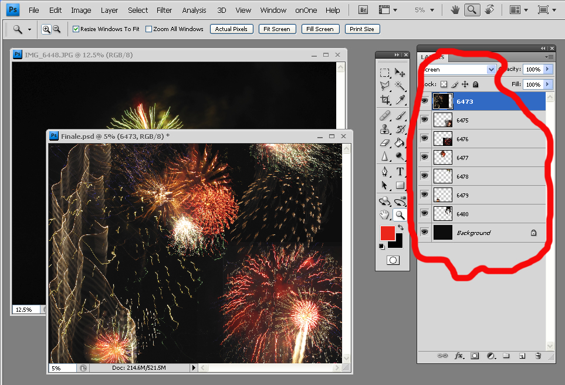Click the delete layer trash icon
The image size is (565, 385).
[538, 356]
